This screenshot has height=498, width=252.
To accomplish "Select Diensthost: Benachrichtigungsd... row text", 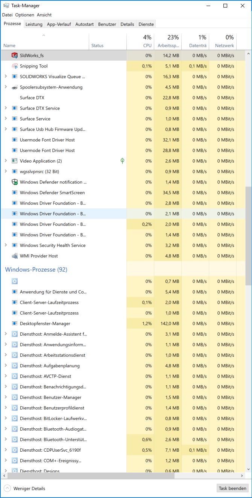I will click(53, 387).
